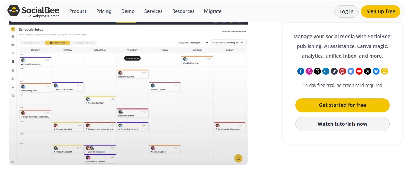Click the Instagram icon
The image size is (414, 170).
309,71
